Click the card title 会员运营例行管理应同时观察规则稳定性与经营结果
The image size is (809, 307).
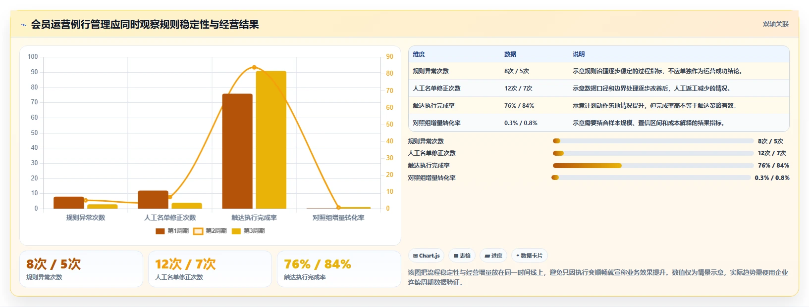[x=145, y=25]
